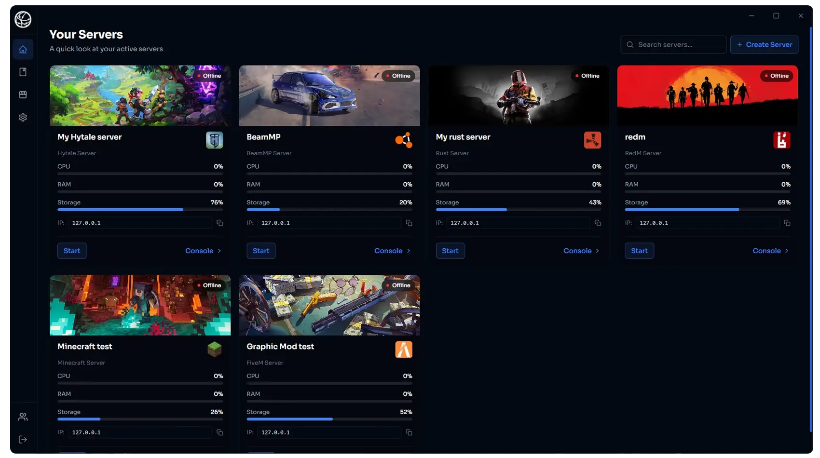Open the bookmark page sidebar icon
Image resolution: width=820 pixels, height=458 pixels.
(23, 72)
